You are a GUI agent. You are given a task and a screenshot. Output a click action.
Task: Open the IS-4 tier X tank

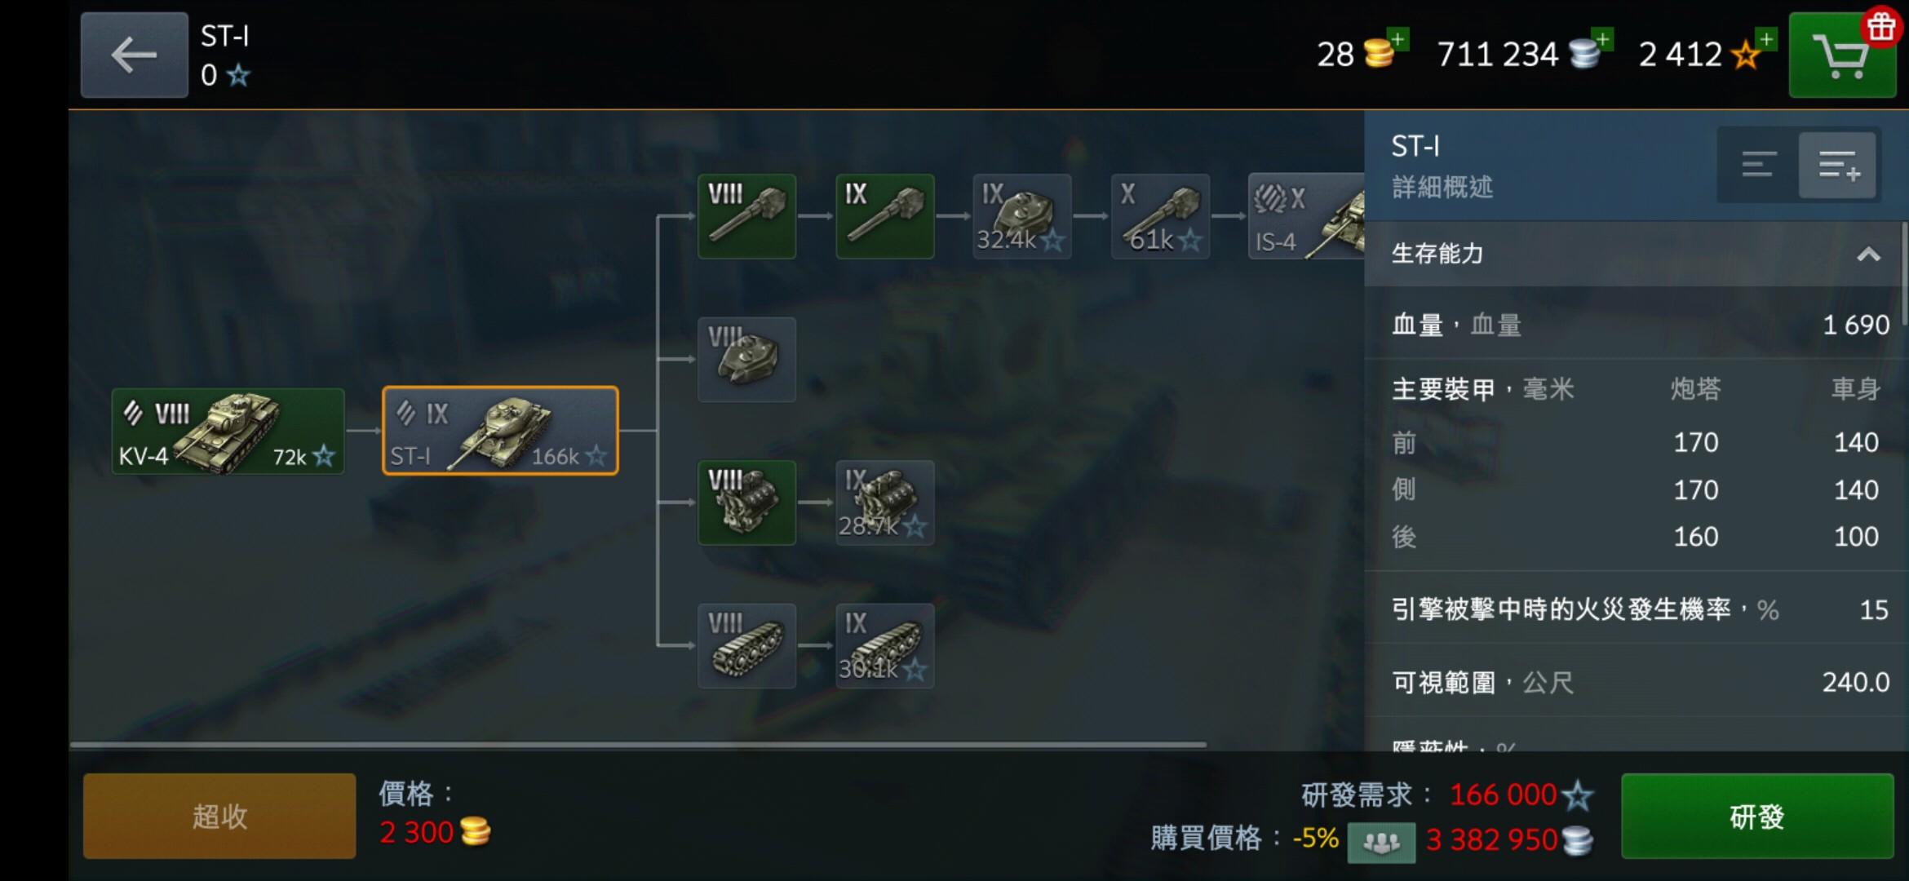(x=1306, y=216)
